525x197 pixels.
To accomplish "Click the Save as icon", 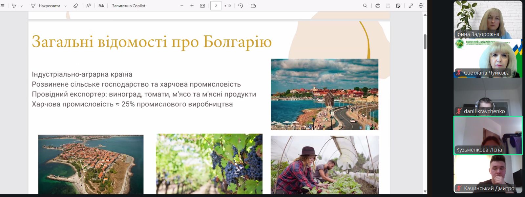I will coord(398,6).
